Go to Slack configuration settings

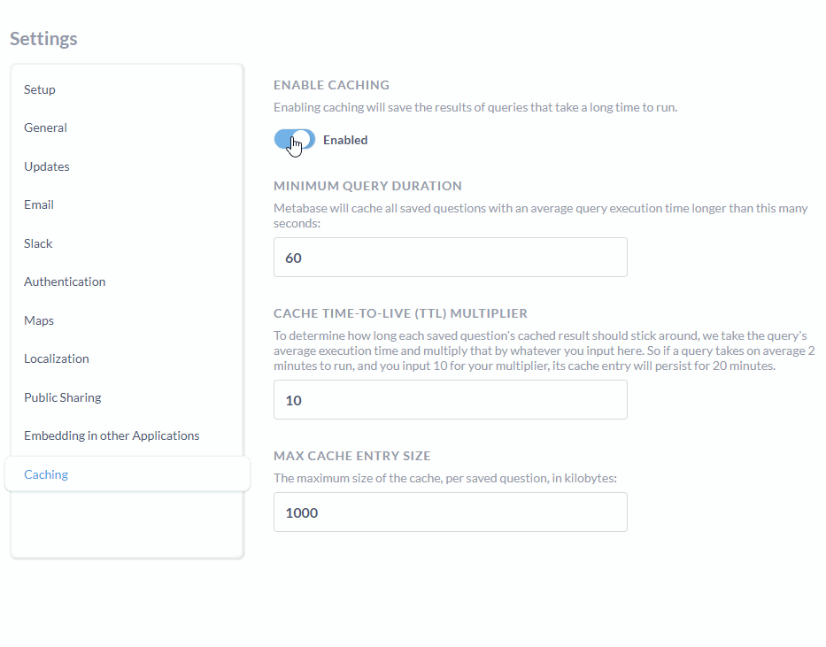pyautogui.click(x=38, y=243)
